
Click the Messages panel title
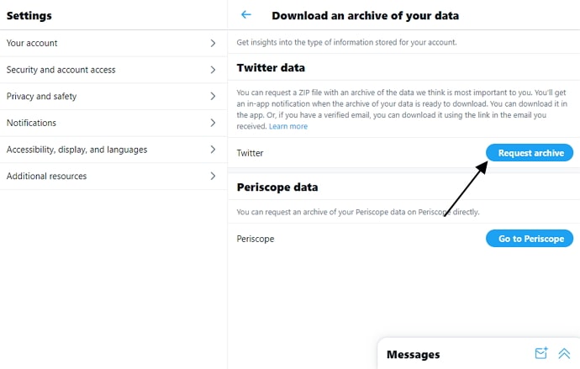coord(414,354)
